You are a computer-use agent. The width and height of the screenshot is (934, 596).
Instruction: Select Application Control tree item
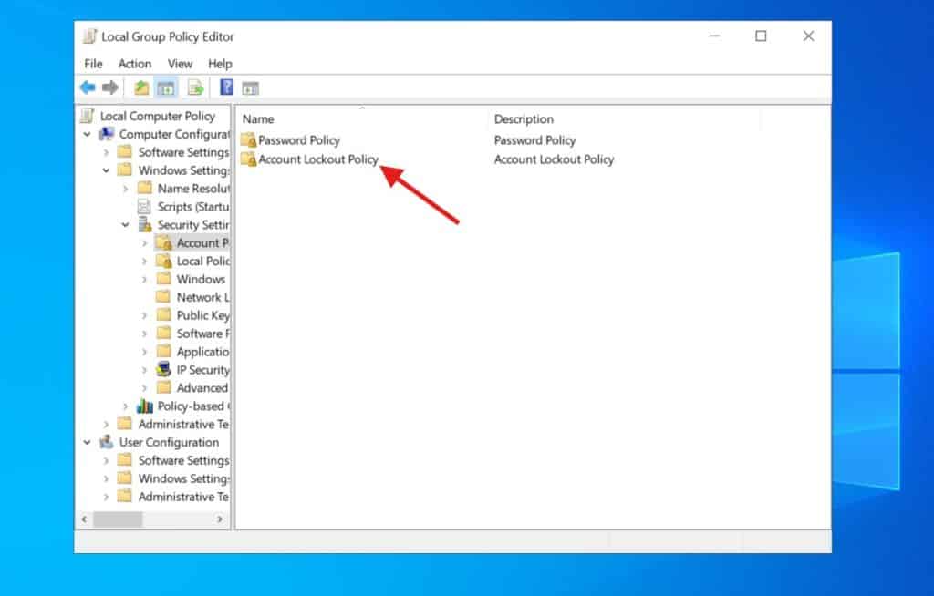202,352
